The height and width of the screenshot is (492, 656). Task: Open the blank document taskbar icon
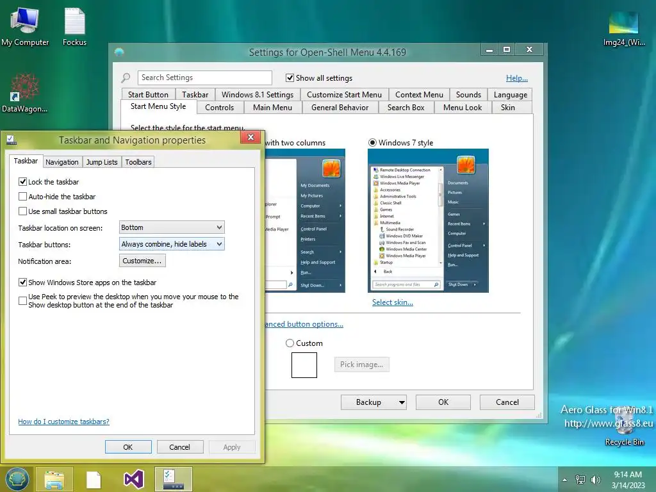94,479
